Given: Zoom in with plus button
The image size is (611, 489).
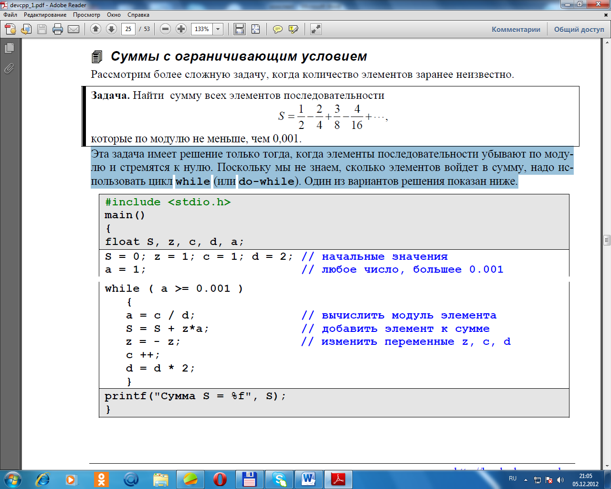Looking at the screenshot, I should click(x=181, y=29).
